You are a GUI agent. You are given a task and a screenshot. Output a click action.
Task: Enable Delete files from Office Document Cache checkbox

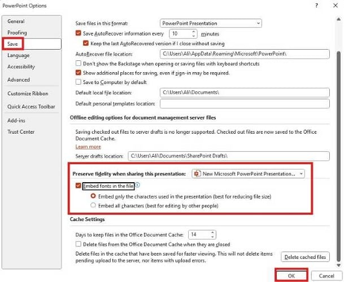[79, 244]
